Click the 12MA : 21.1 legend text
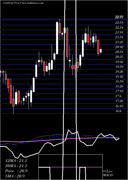128x180 pixels. pyautogui.click(x=16, y=161)
